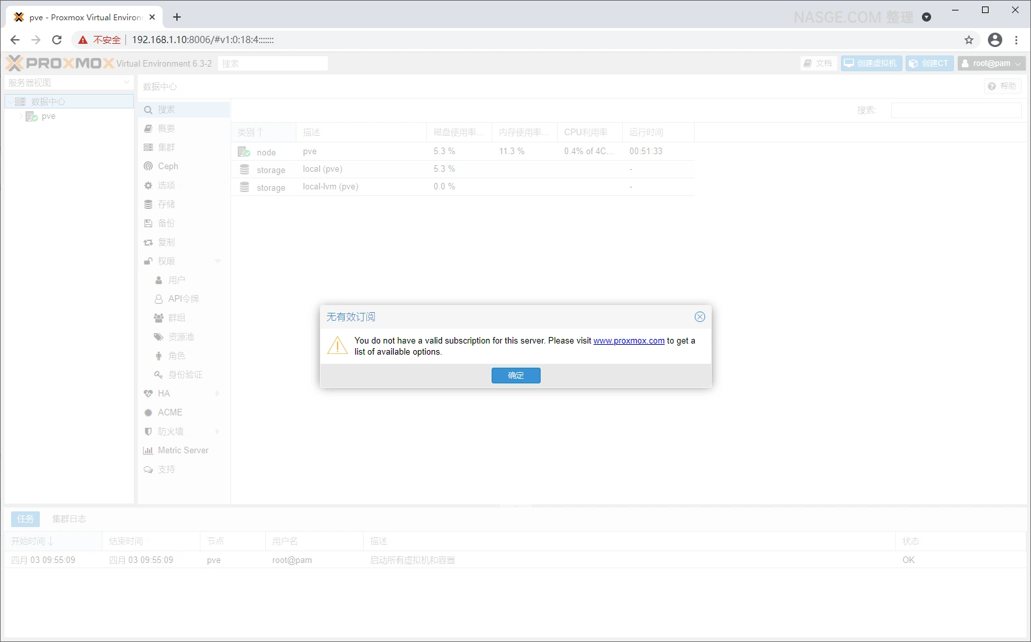The width and height of the screenshot is (1031, 642).
Task: Click 创建虚拟机 to create a VM
Action: pyautogui.click(x=871, y=63)
